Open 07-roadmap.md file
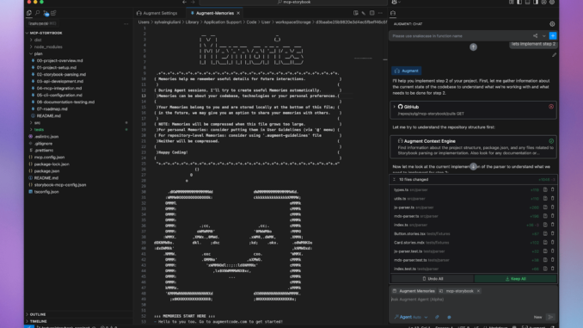Viewport: 583px width, 328px height. click(x=52, y=108)
